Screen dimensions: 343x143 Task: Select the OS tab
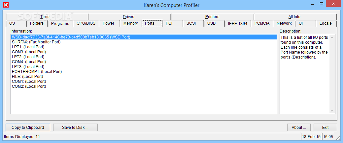(x=16, y=23)
